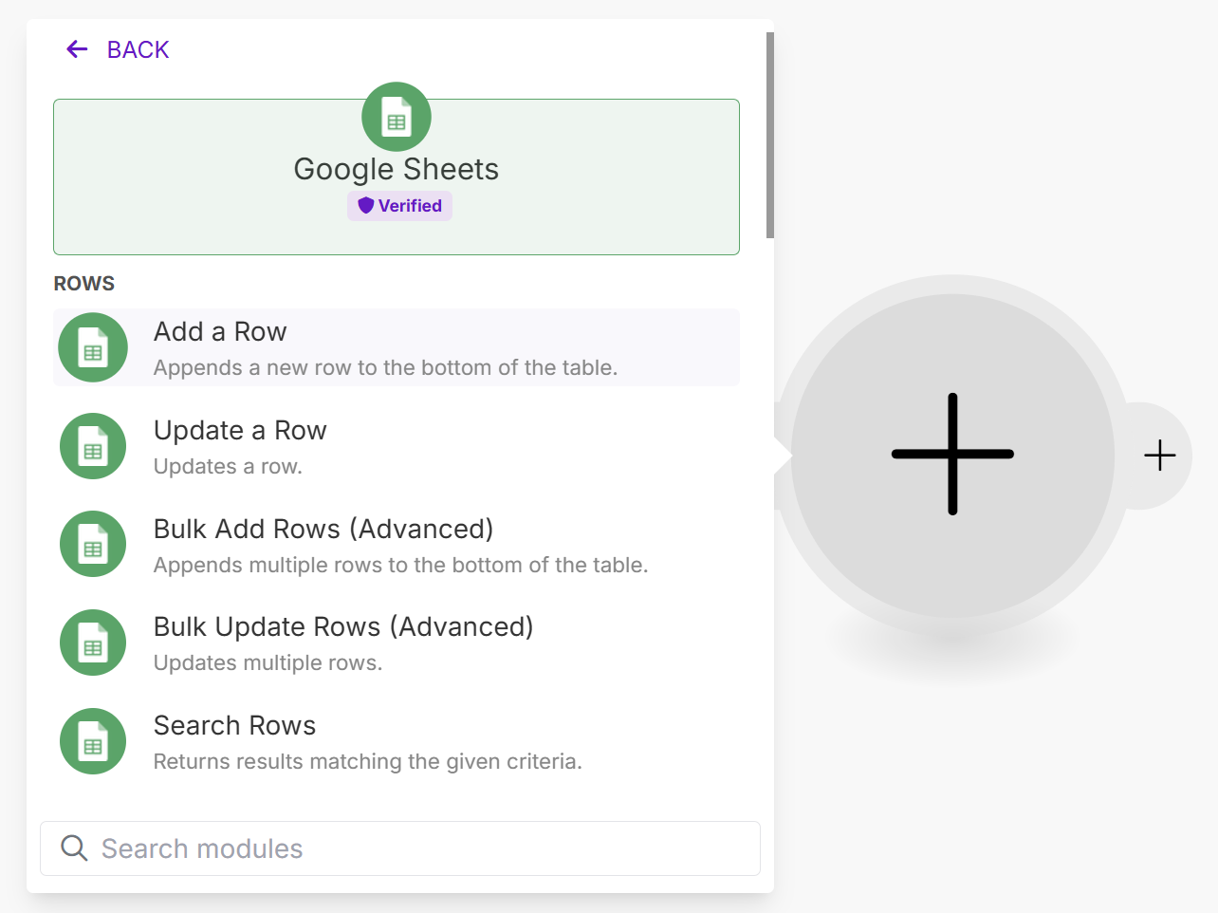This screenshot has height=913, width=1218.
Task: Click 'Updates multiple rows.' description text
Action: [x=268, y=663]
